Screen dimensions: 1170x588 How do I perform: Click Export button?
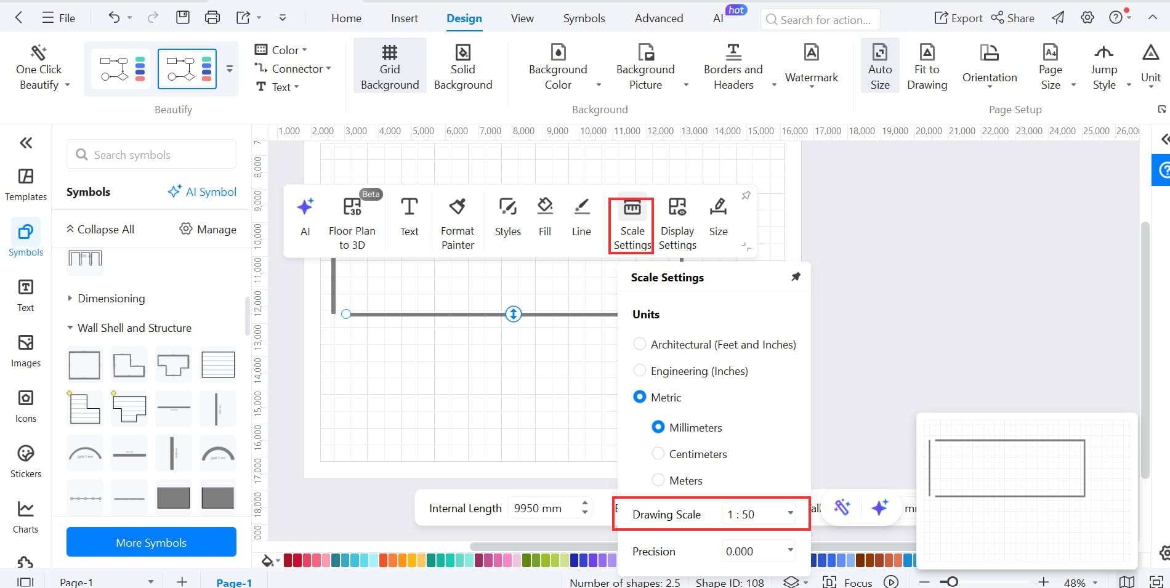tap(958, 18)
